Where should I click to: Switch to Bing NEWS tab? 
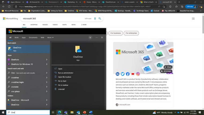(x=74, y=25)
